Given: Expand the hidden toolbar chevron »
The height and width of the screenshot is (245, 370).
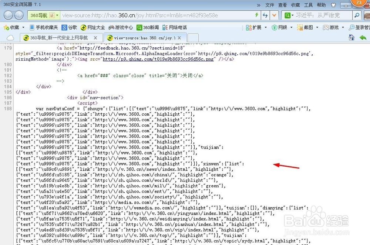Looking at the screenshot, I should tap(259, 5).
